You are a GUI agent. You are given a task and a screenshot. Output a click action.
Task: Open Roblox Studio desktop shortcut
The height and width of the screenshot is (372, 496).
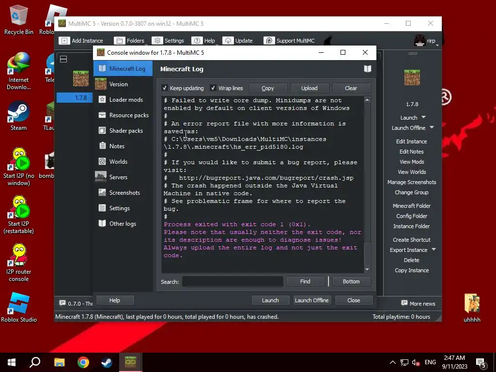[18, 308]
